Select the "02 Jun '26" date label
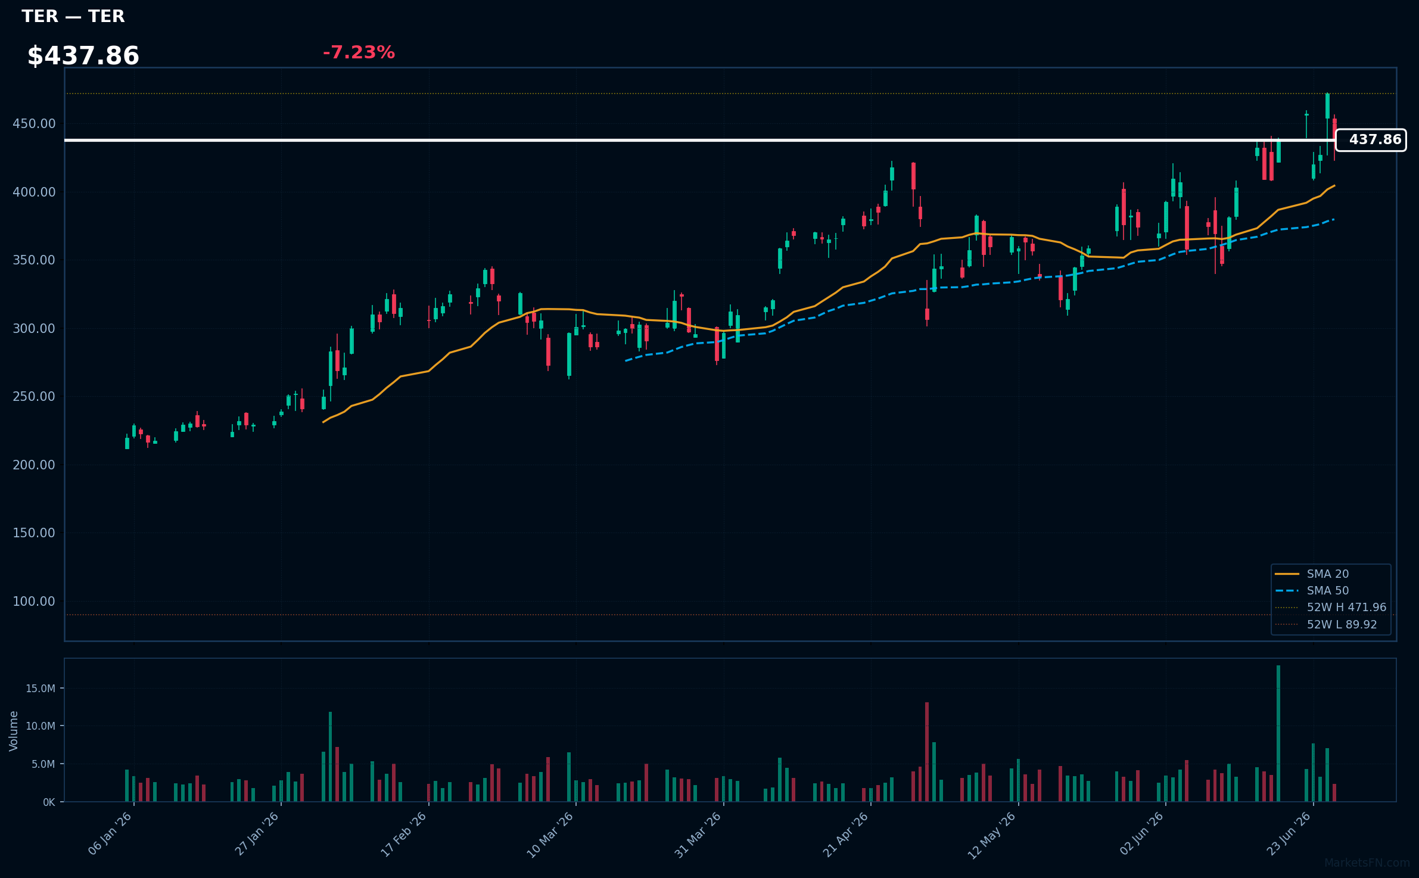 pos(1141,834)
